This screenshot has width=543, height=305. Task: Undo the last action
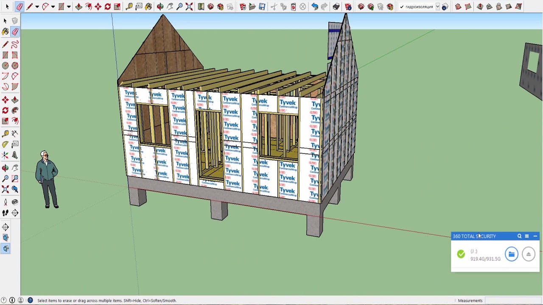[x=315, y=6]
